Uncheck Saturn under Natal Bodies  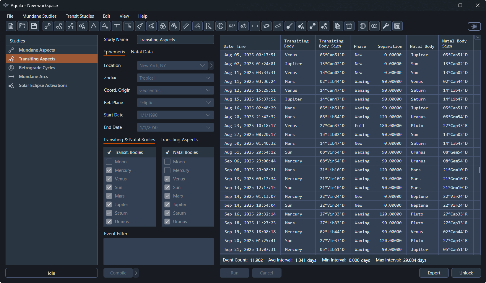pos(167,213)
